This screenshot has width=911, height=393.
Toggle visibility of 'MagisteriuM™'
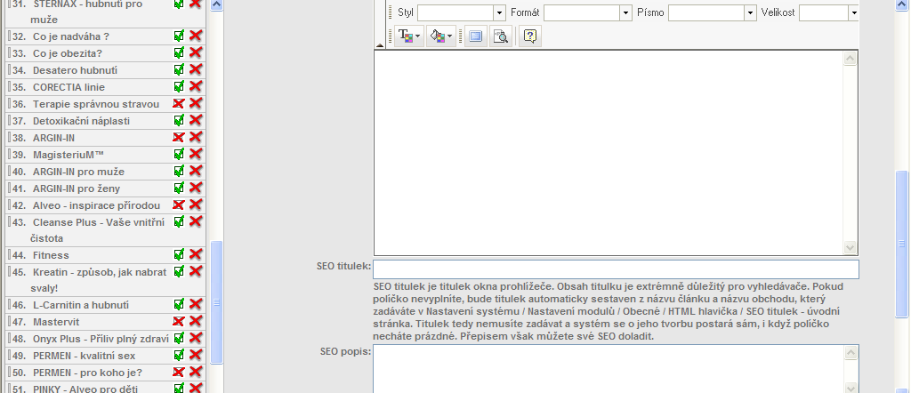click(179, 154)
